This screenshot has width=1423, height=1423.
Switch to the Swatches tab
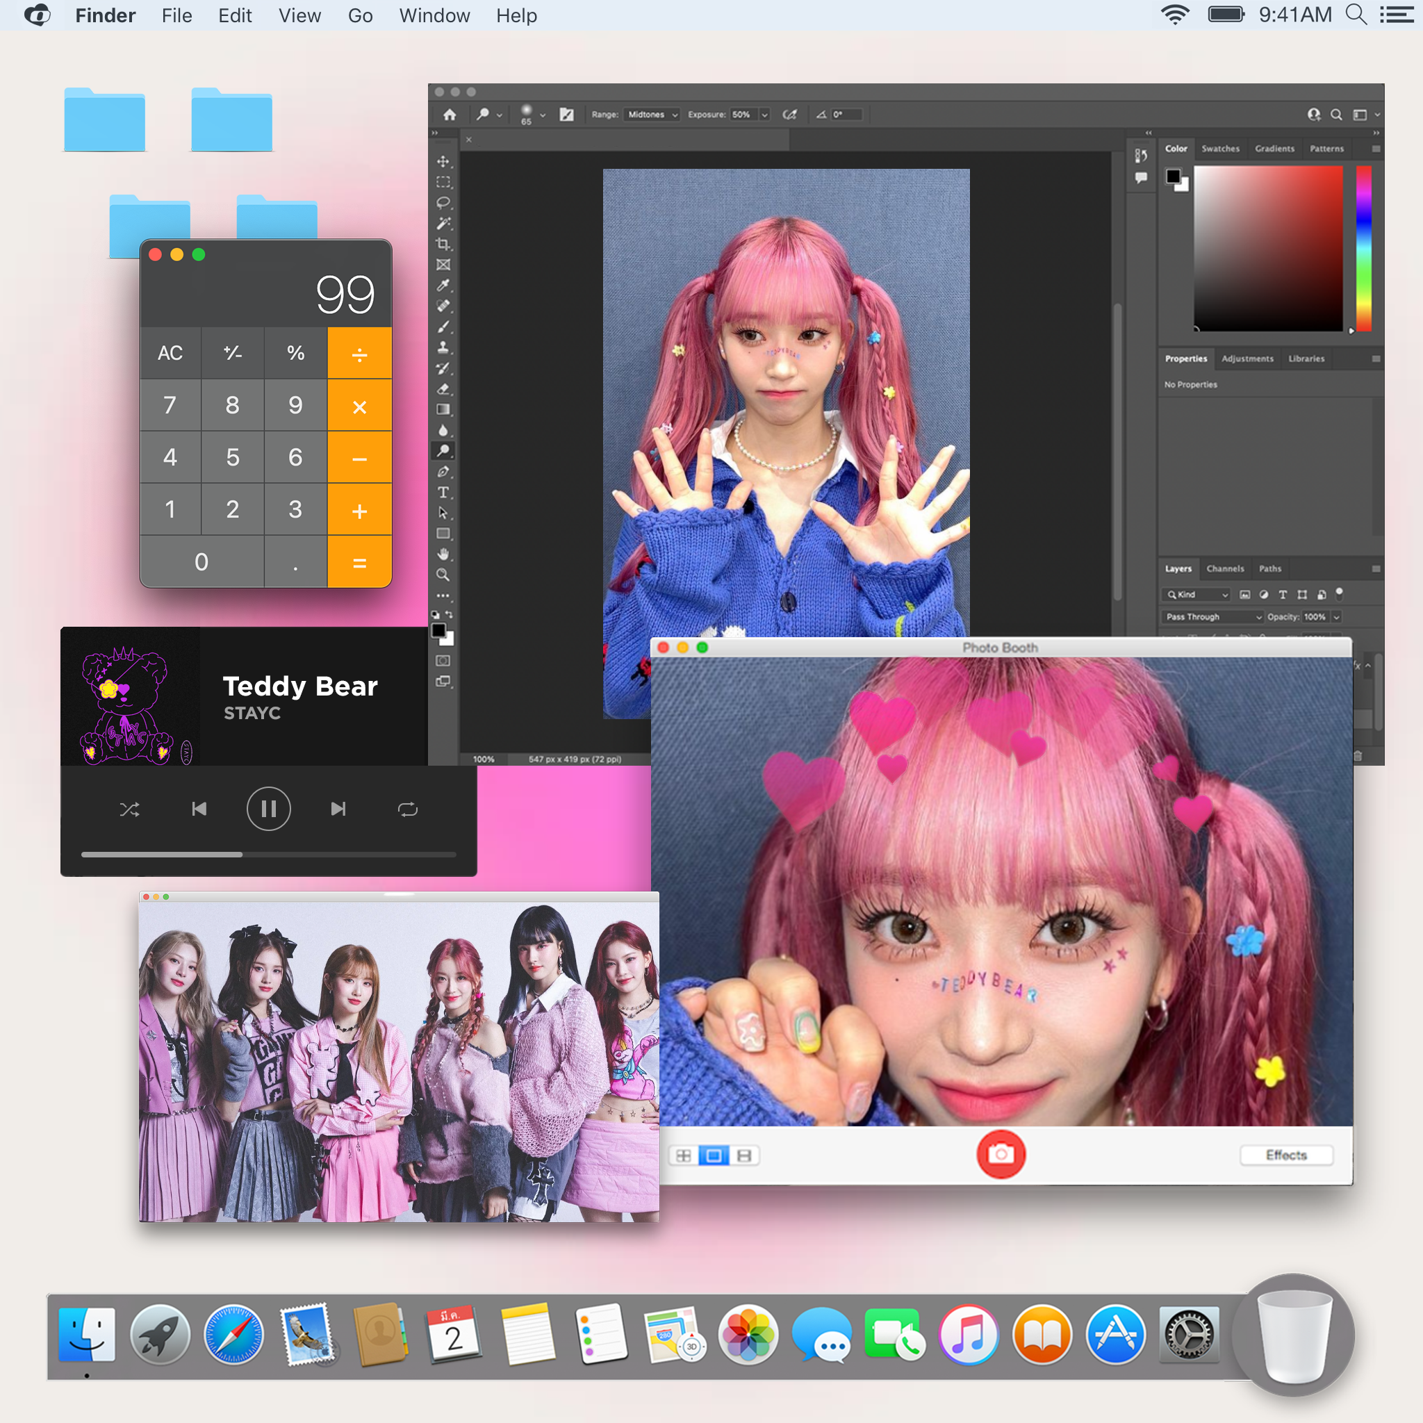click(1219, 149)
